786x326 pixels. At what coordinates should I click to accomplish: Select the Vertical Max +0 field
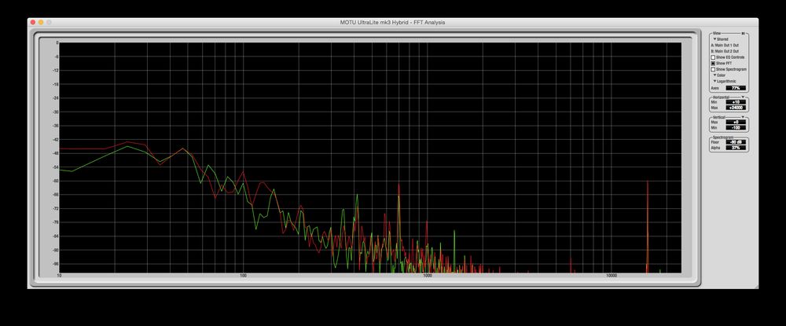736,123
